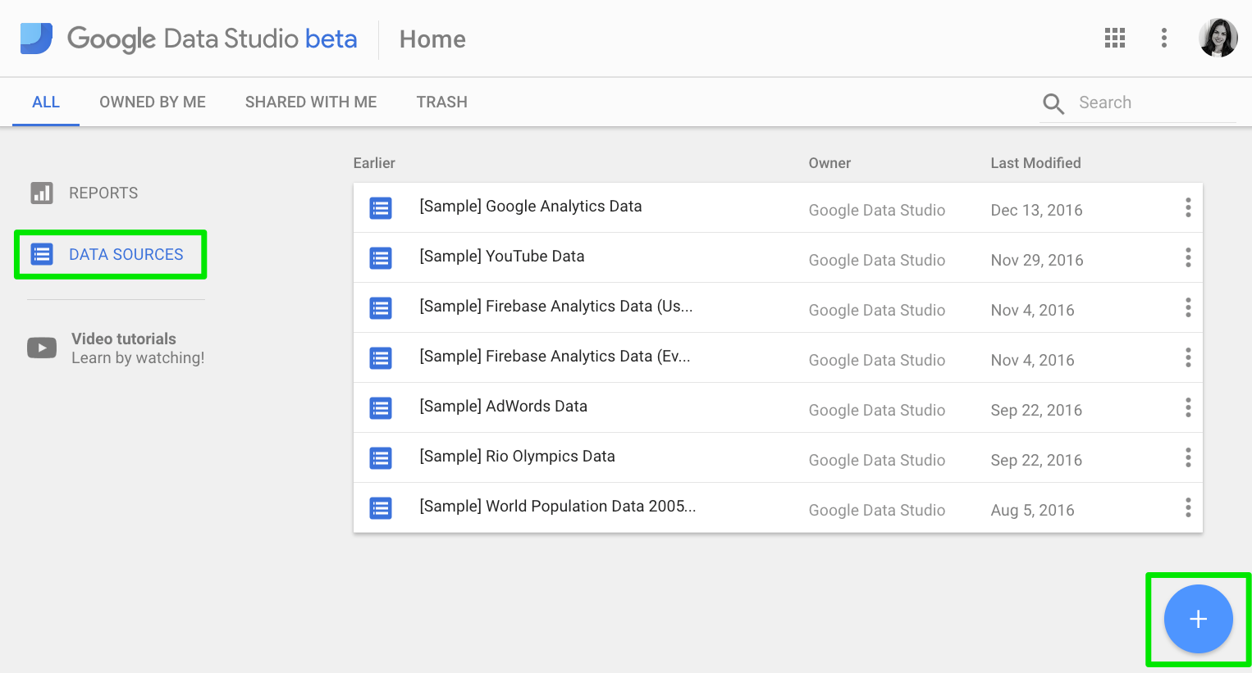Open [Sample] World Population Data 2005...
The width and height of the screenshot is (1252, 673).
coord(558,507)
